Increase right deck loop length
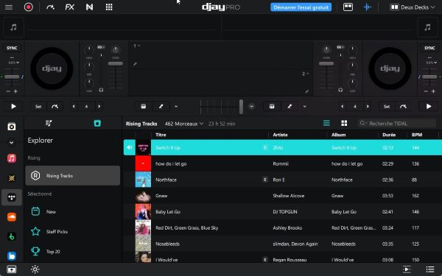Viewport: 442px width, 276px height. (x=368, y=107)
